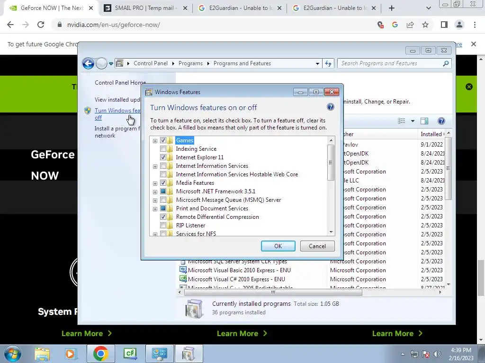This screenshot has height=363, width=485.
Task: Click the nvidia.com address bar
Action: [214, 25]
